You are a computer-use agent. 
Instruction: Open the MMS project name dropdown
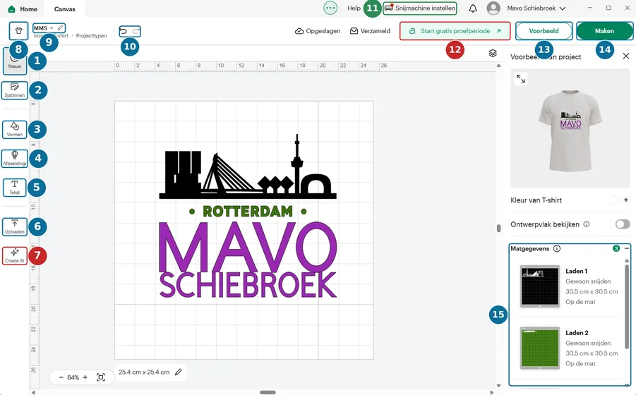(51, 28)
